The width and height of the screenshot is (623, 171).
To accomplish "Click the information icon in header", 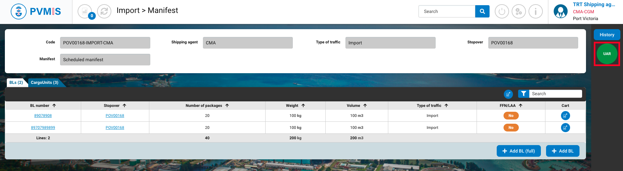I will pos(535,12).
